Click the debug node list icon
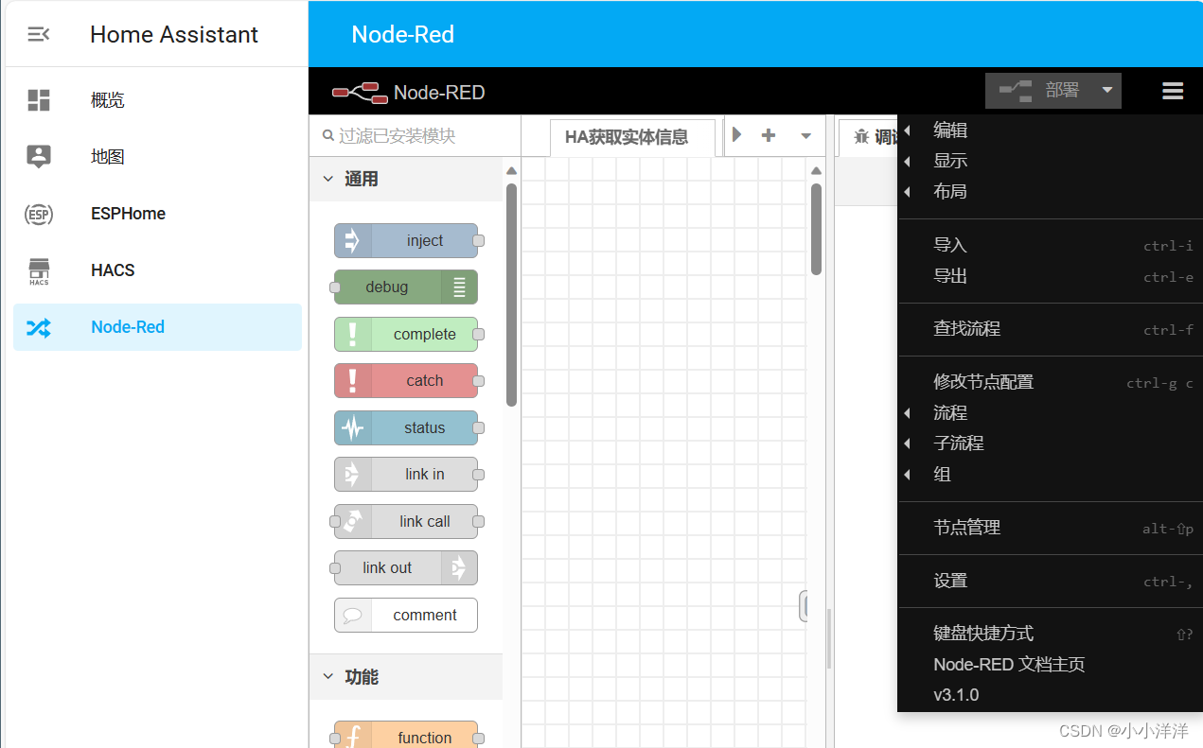 click(x=459, y=287)
